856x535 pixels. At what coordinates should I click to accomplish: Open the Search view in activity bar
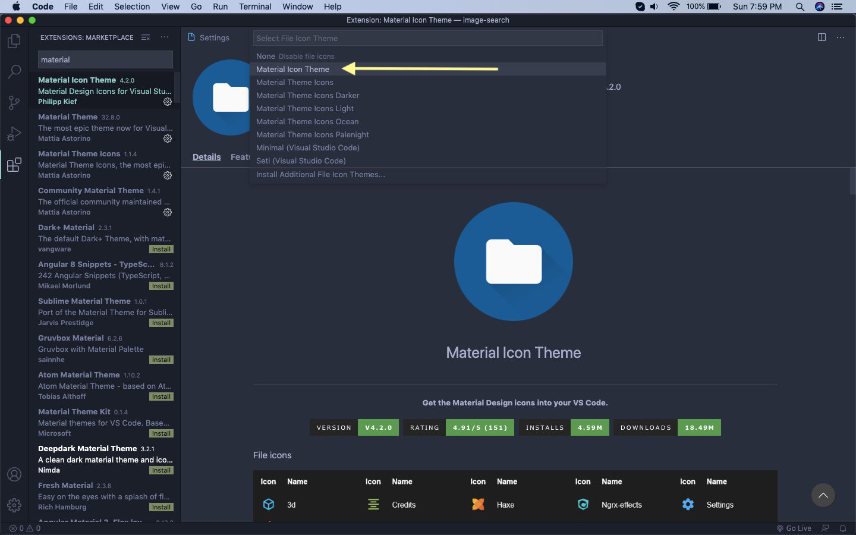coord(14,72)
